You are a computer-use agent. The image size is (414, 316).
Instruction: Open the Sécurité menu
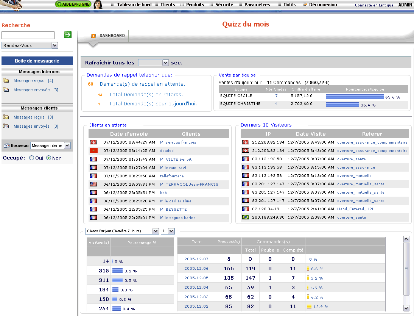[224, 5]
